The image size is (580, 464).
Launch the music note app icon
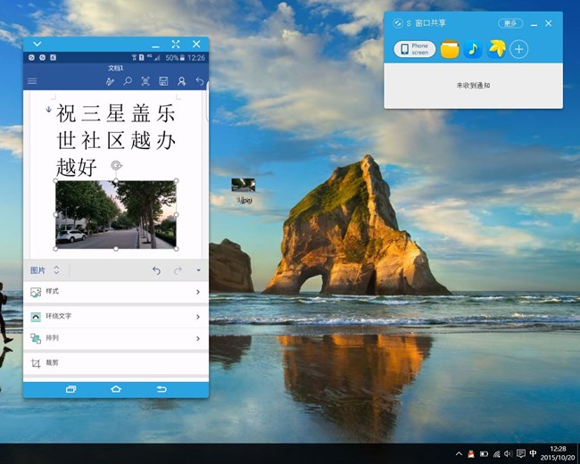coord(473,50)
